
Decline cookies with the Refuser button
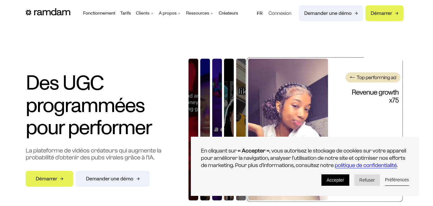click(367, 180)
